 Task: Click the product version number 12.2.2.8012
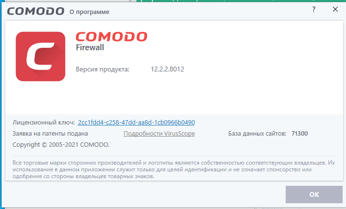pos(167,69)
